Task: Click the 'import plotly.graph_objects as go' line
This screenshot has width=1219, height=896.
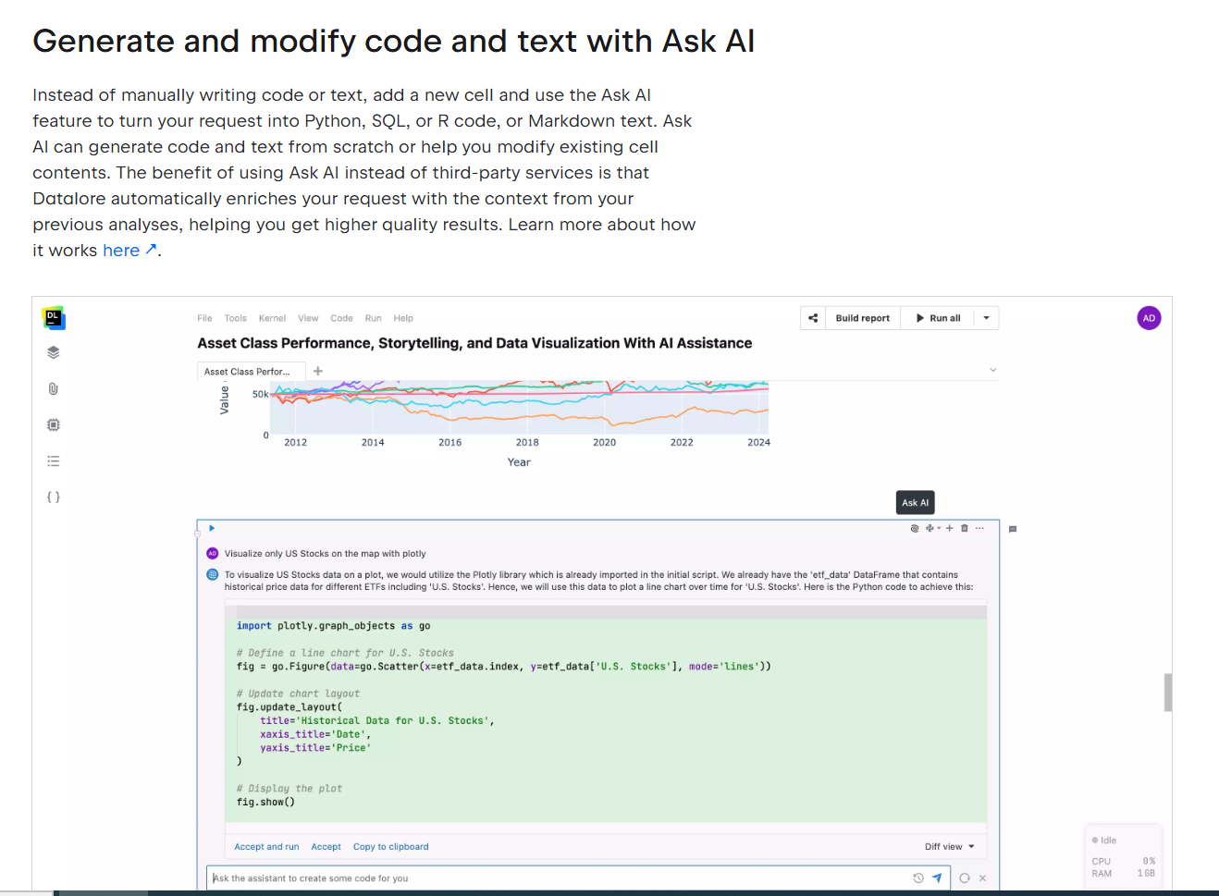Action: [333, 626]
